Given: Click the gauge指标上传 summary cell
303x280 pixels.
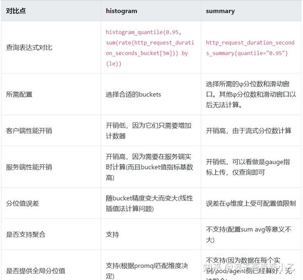Looking at the screenshot, I should (x=247, y=167).
